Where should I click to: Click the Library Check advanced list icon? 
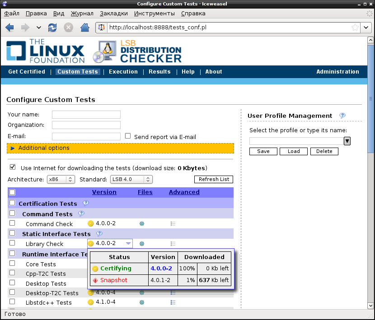coord(173,244)
